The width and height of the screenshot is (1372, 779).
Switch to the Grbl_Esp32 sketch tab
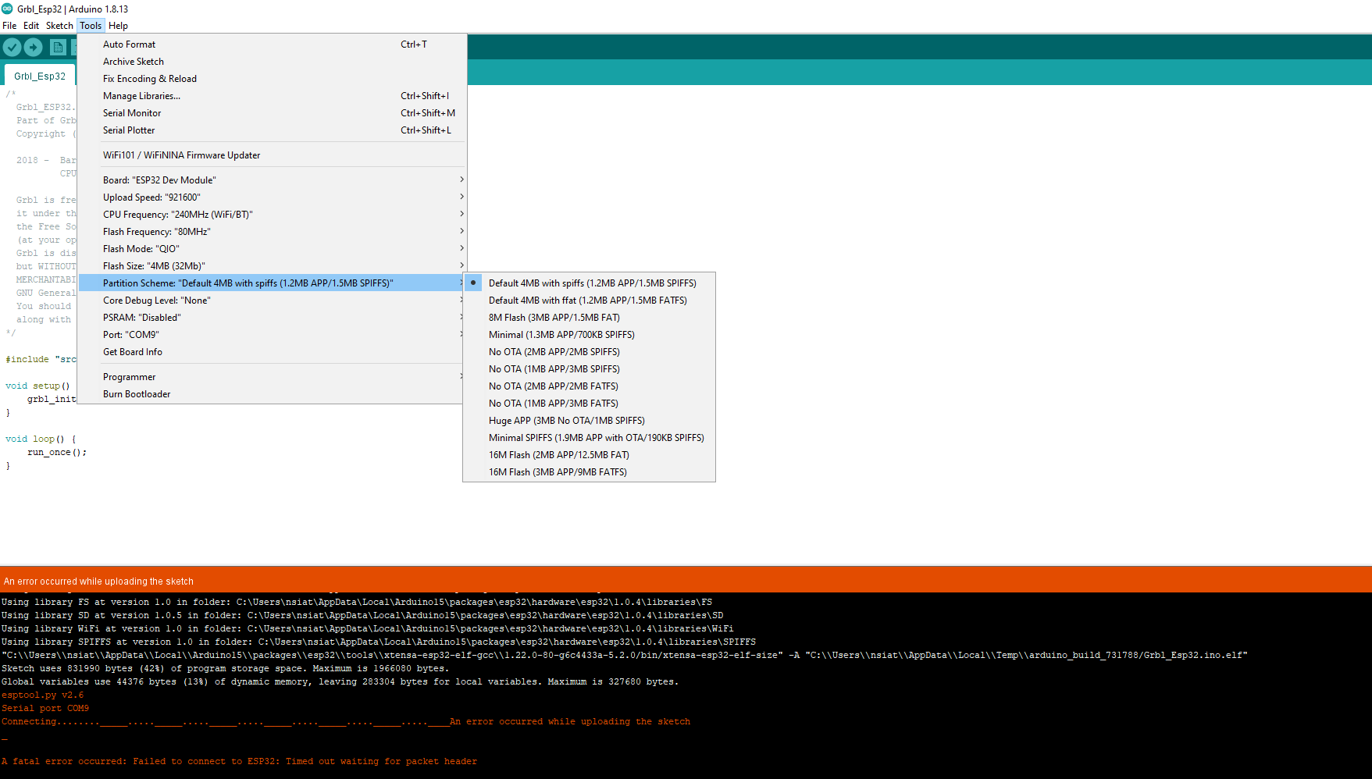[x=40, y=76]
